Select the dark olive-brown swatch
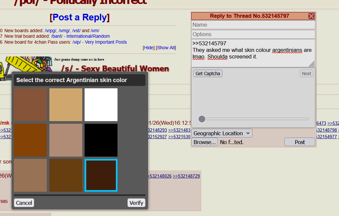The height and width of the screenshot is (216, 339). pos(66,175)
